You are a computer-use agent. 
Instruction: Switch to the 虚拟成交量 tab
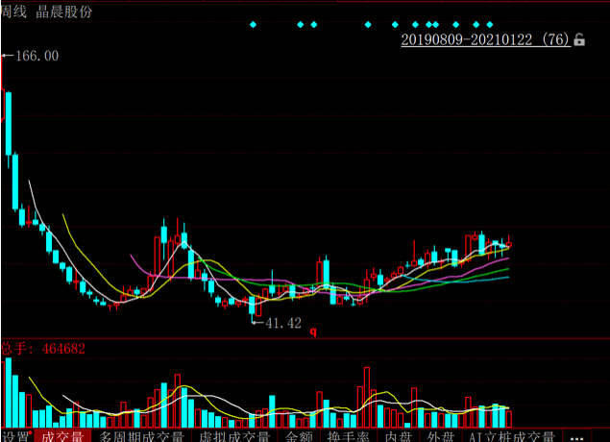(x=234, y=436)
